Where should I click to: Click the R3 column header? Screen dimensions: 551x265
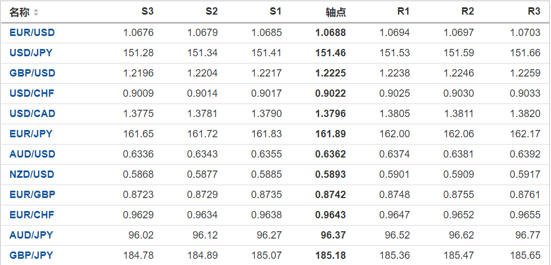pos(534,12)
